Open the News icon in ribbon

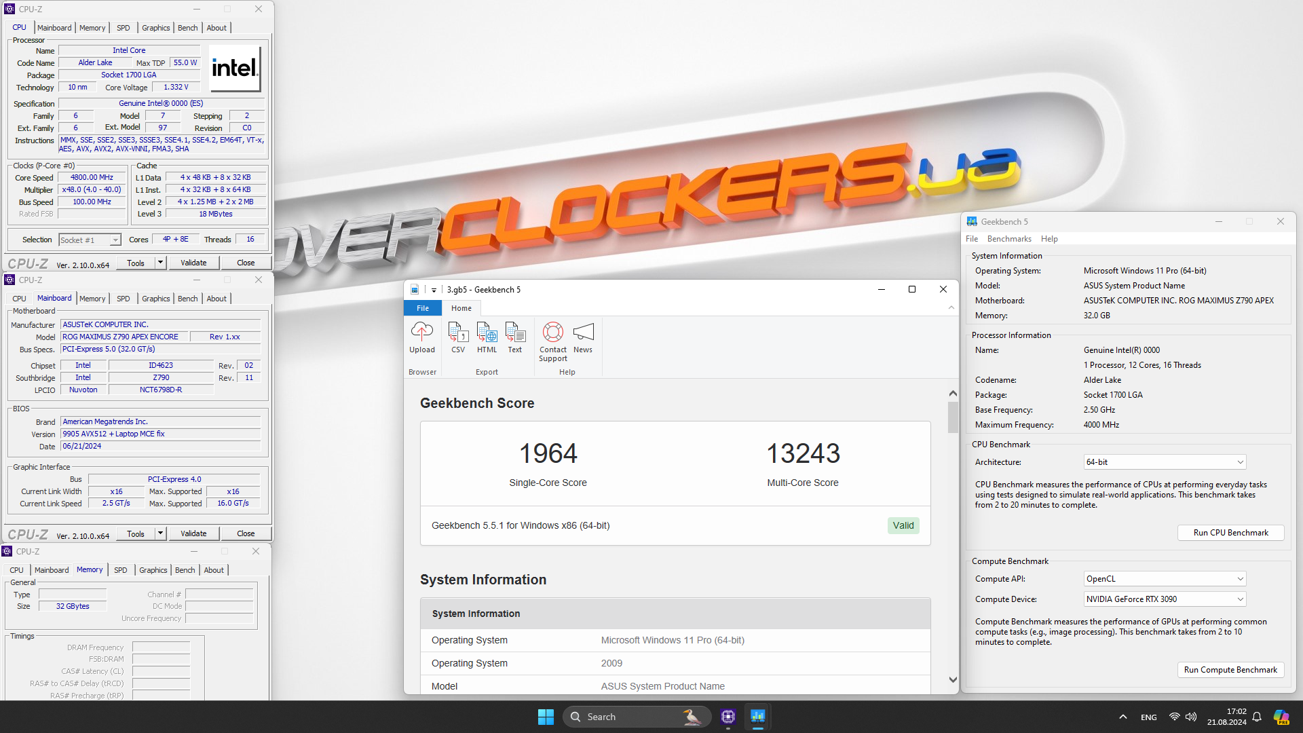pos(583,338)
